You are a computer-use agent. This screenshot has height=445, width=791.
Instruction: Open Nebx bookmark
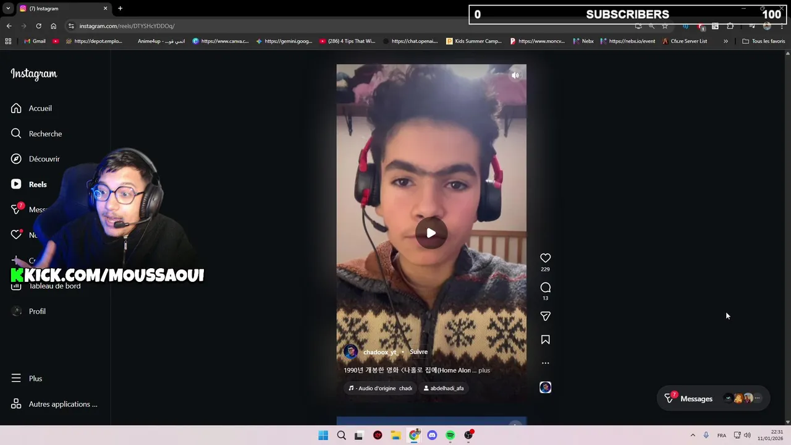pyautogui.click(x=583, y=41)
